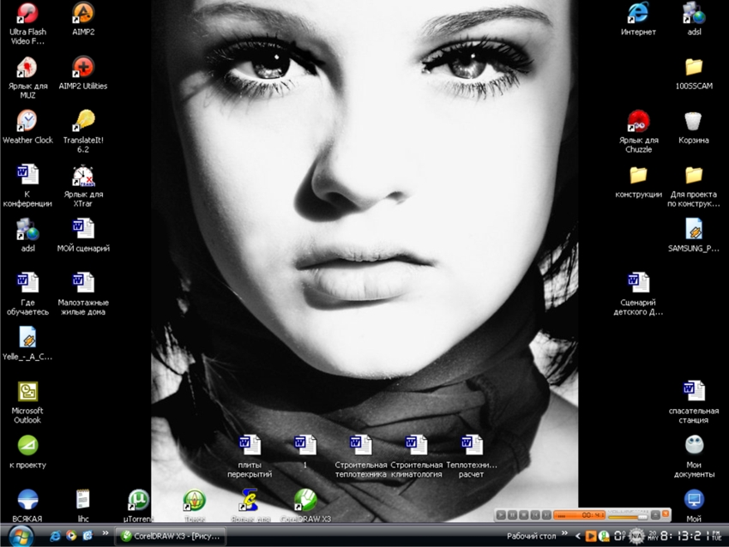Open the µTorrent desktop shortcut

pyautogui.click(x=138, y=505)
